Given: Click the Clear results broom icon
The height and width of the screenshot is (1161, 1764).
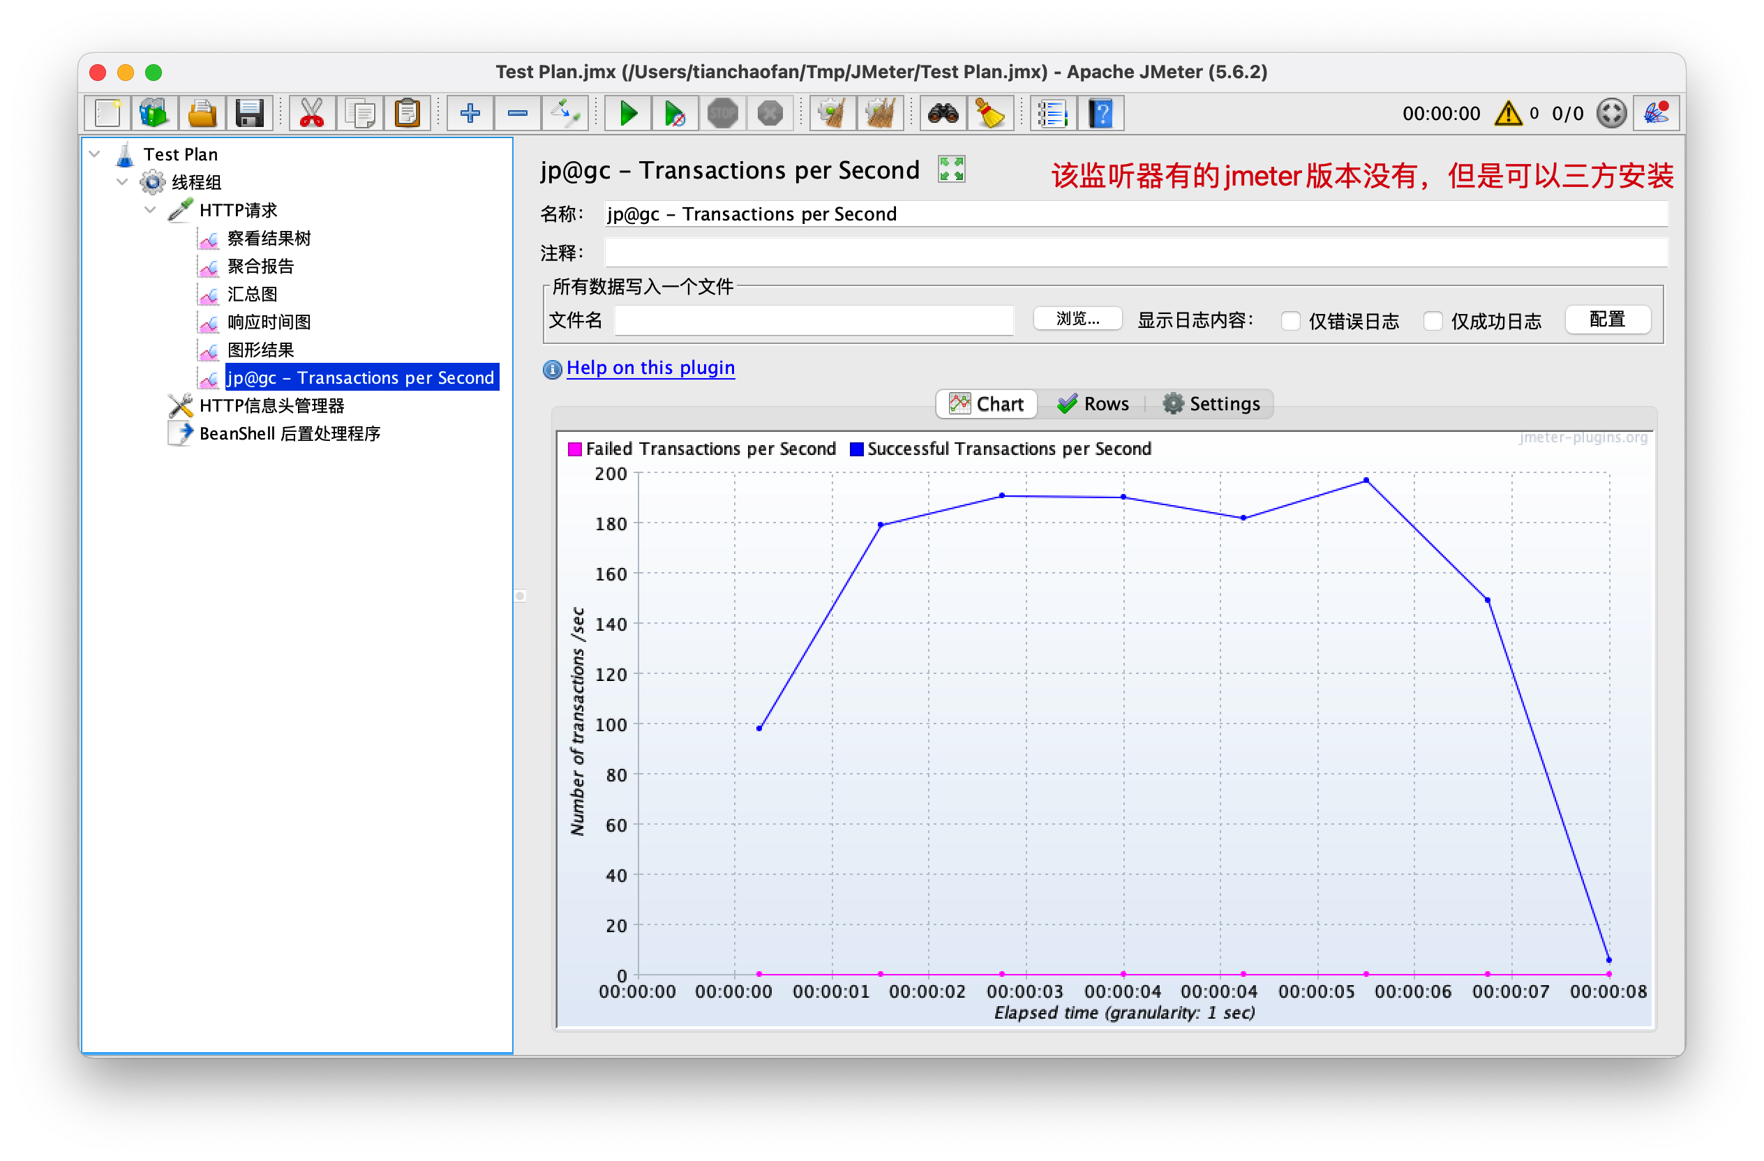Looking at the screenshot, I should [833, 113].
